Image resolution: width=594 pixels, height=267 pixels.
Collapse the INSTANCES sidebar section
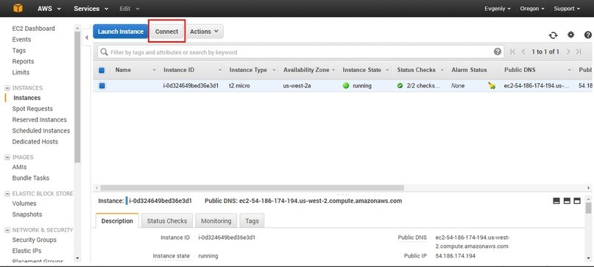7,88
